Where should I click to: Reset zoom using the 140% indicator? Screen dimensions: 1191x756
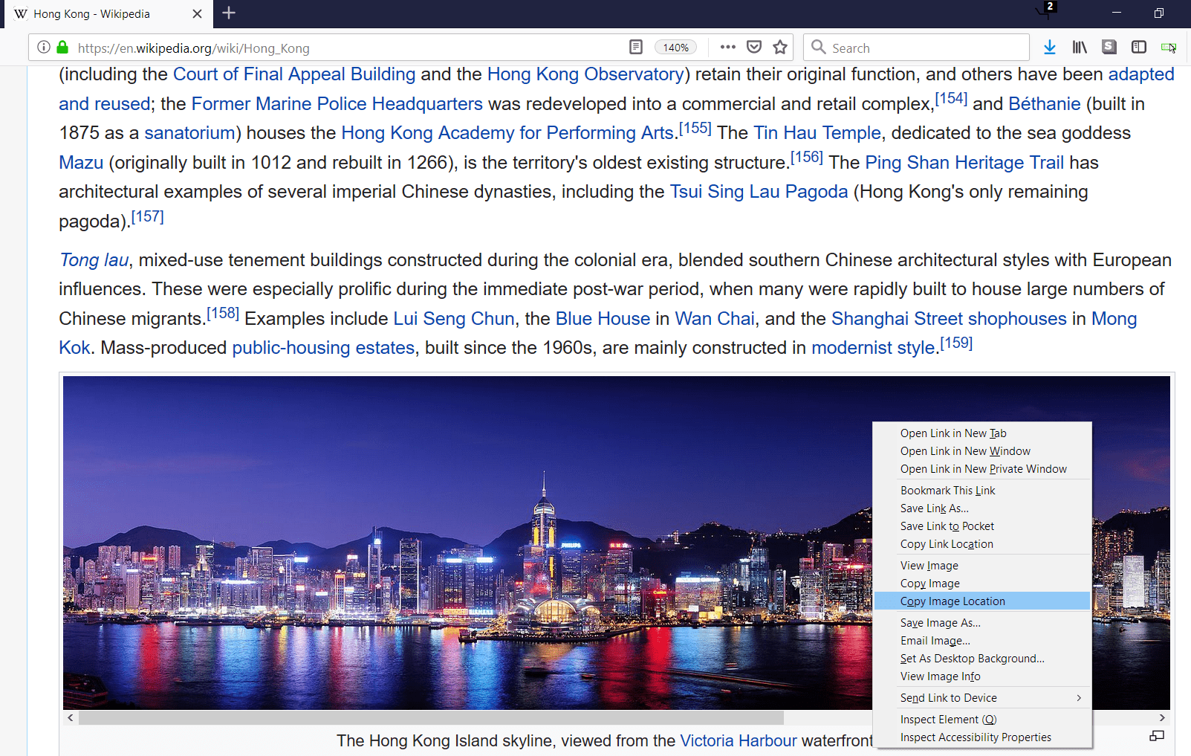tap(675, 47)
